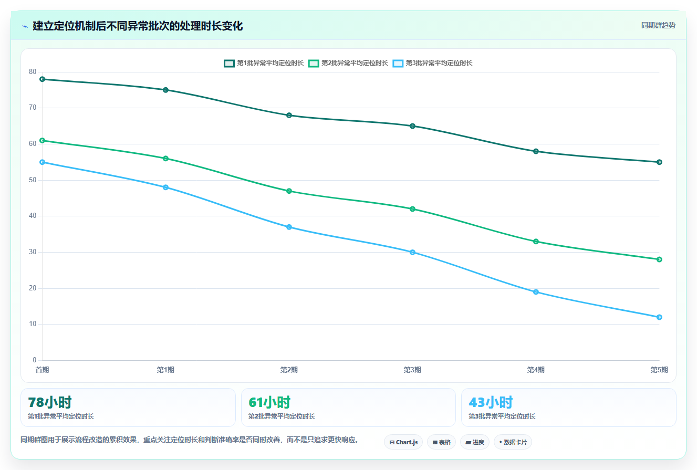The image size is (697, 470).
Task: Click the 第2期 x-axis label
Action: click(x=289, y=370)
